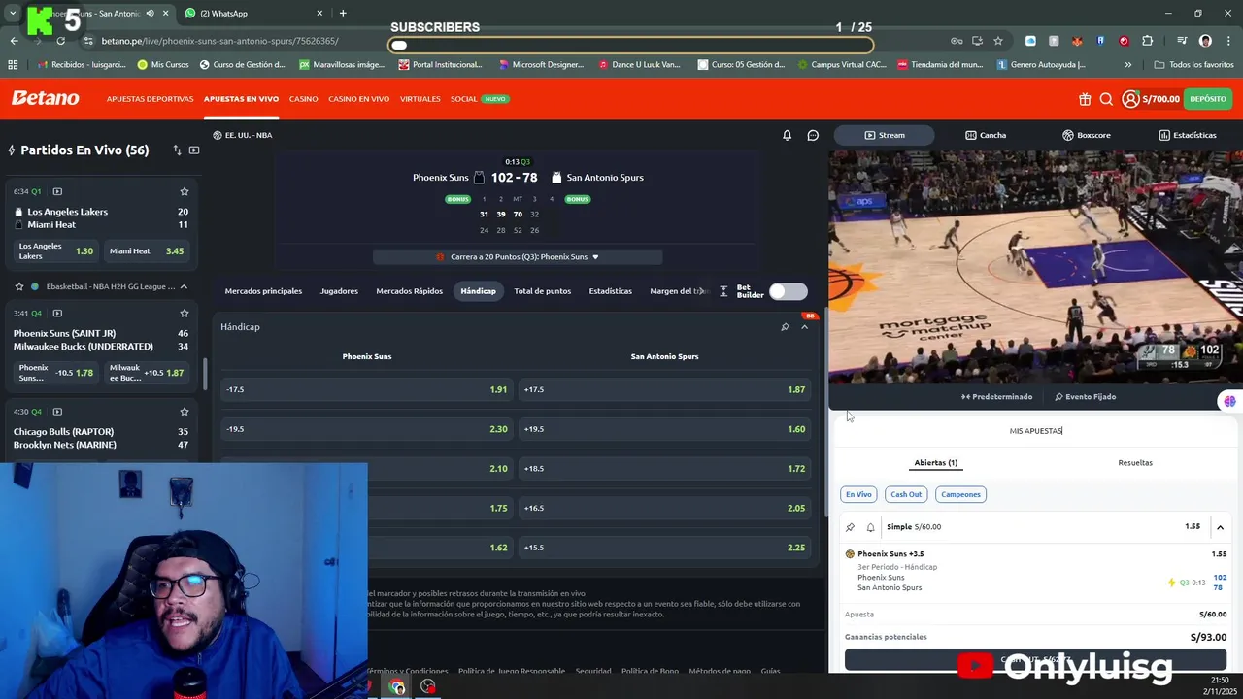Open the Chrome tab search dropdown
Image resolution: width=1243 pixels, height=699 pixels.
tap(13, 14)
